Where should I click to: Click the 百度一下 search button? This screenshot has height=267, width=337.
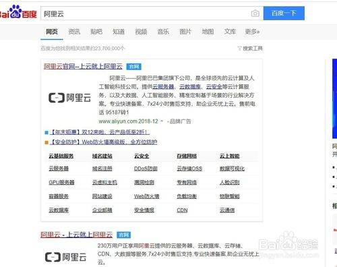[284, 13]
